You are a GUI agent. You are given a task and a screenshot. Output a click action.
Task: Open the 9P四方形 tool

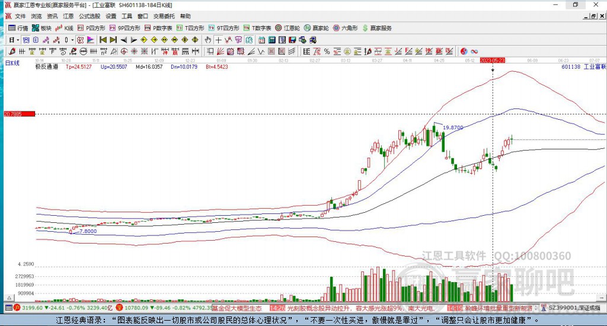[124, 28]
